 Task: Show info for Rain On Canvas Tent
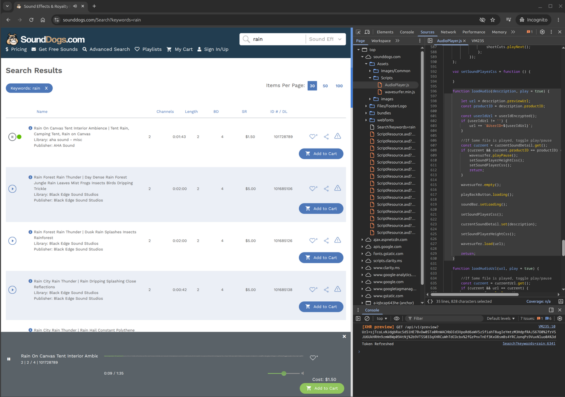point(30,128)
